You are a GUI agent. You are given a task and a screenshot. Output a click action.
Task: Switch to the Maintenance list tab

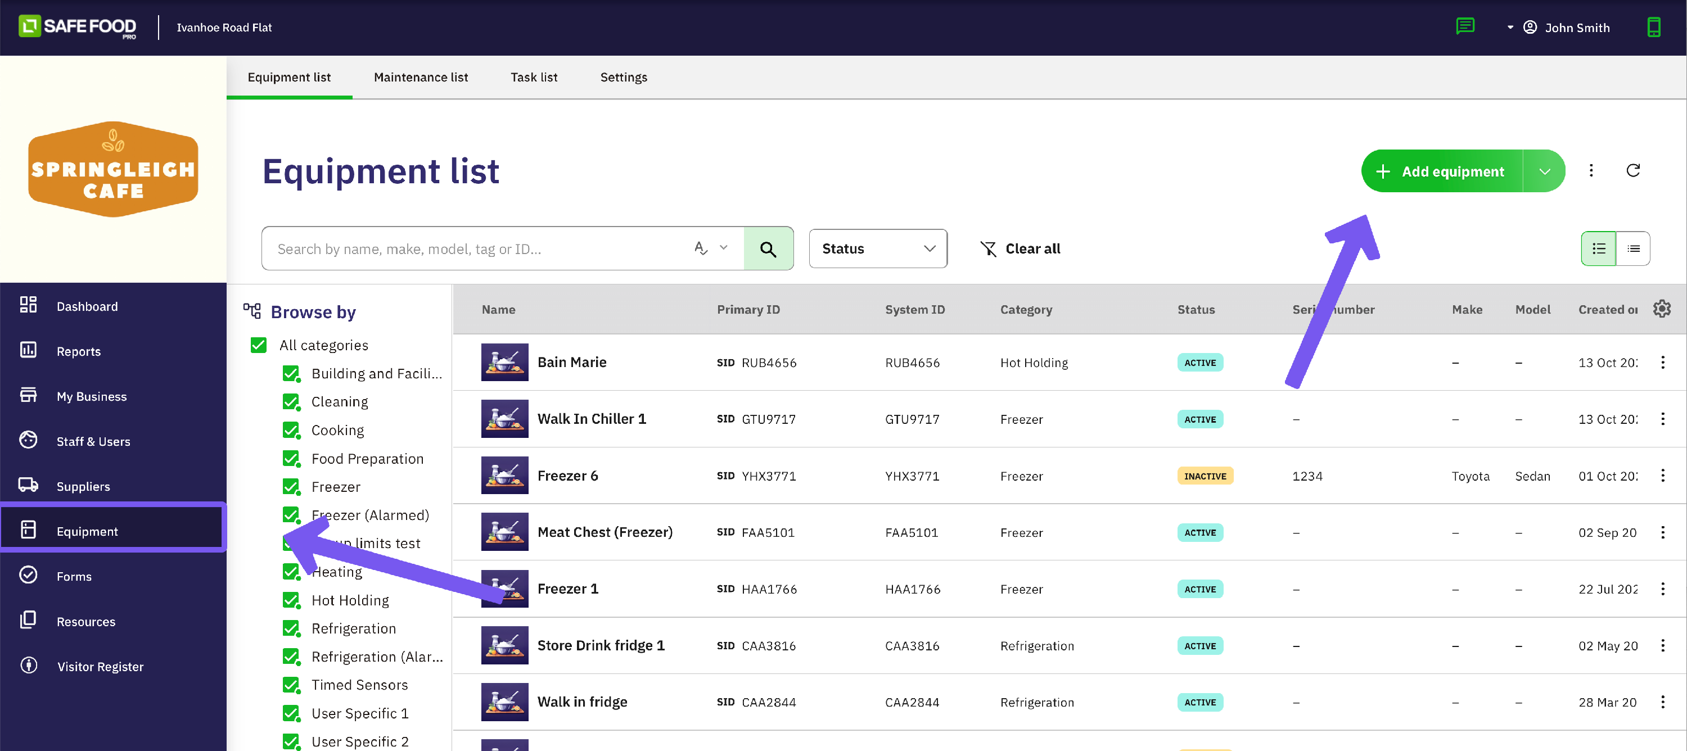pos(421,77)
